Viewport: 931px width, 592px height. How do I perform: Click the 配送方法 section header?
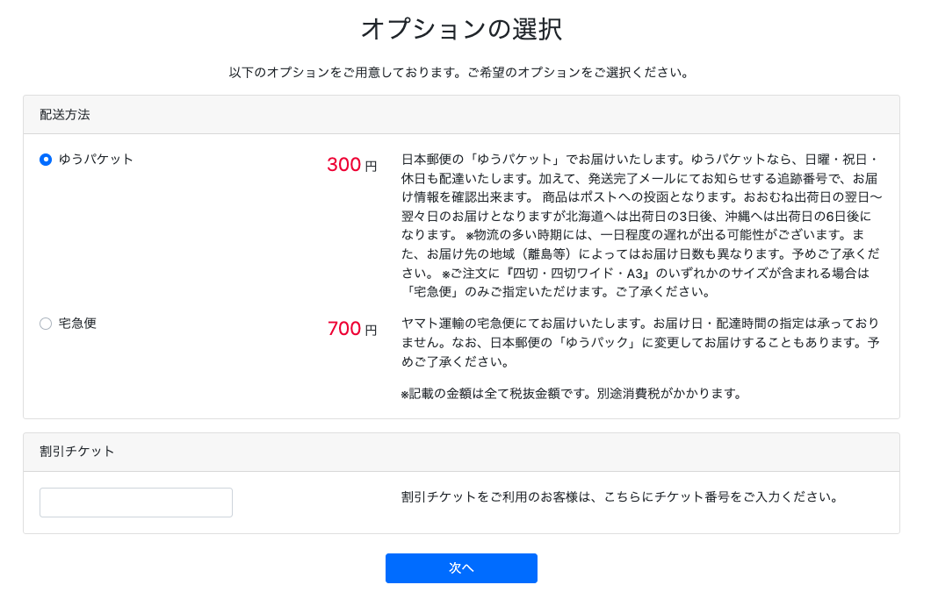click(x=65, y=115)
